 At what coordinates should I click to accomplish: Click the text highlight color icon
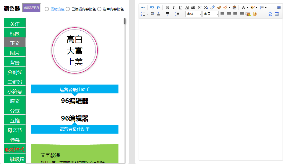pos(252,8)
